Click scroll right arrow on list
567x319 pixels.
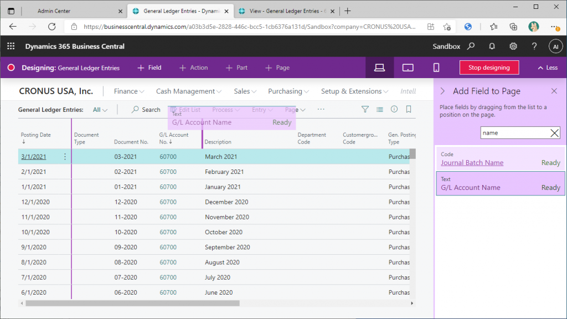412,303
